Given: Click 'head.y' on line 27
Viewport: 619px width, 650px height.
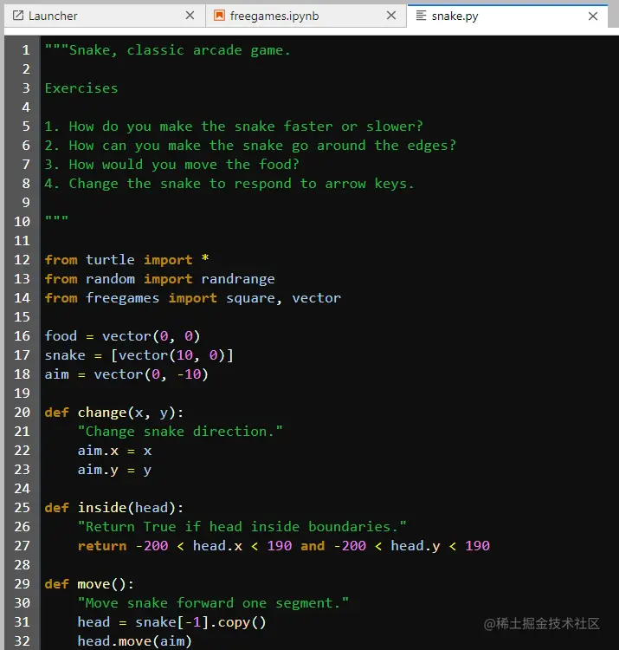Looking at the screenshot, I should 416,546.
